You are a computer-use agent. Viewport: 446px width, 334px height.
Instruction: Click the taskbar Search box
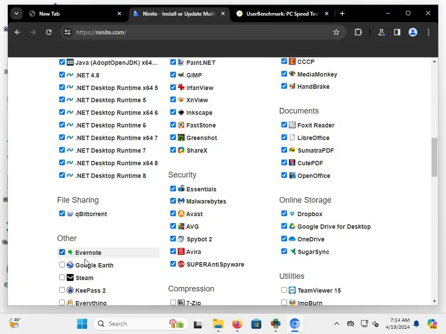point(140,324)
